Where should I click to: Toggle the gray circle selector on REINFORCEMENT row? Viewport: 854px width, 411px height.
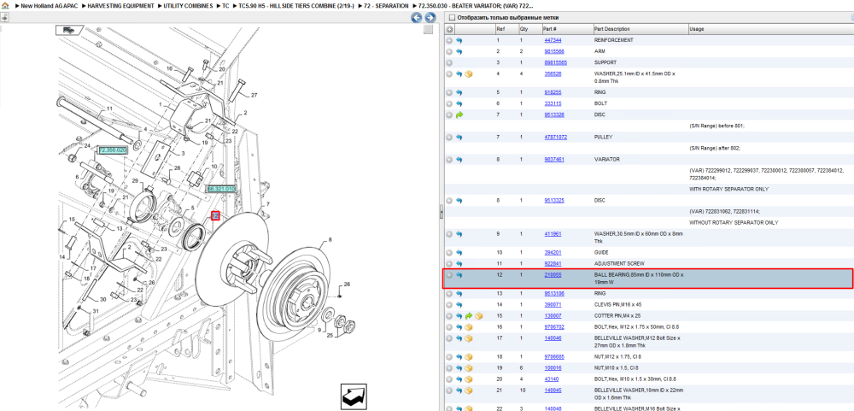449,40
